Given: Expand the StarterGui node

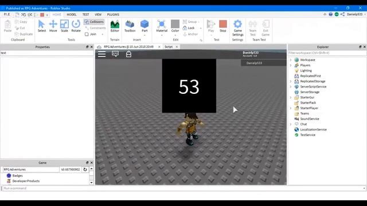Looking at the screenshot, I should point(291,97).
